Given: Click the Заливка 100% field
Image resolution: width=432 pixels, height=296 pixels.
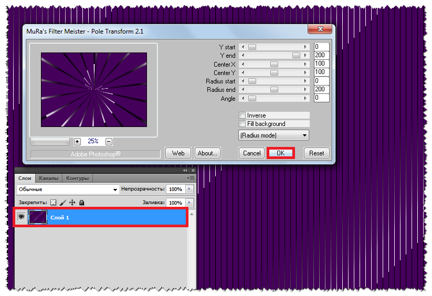Looking at the screenshot, I should tap(176, 203).
